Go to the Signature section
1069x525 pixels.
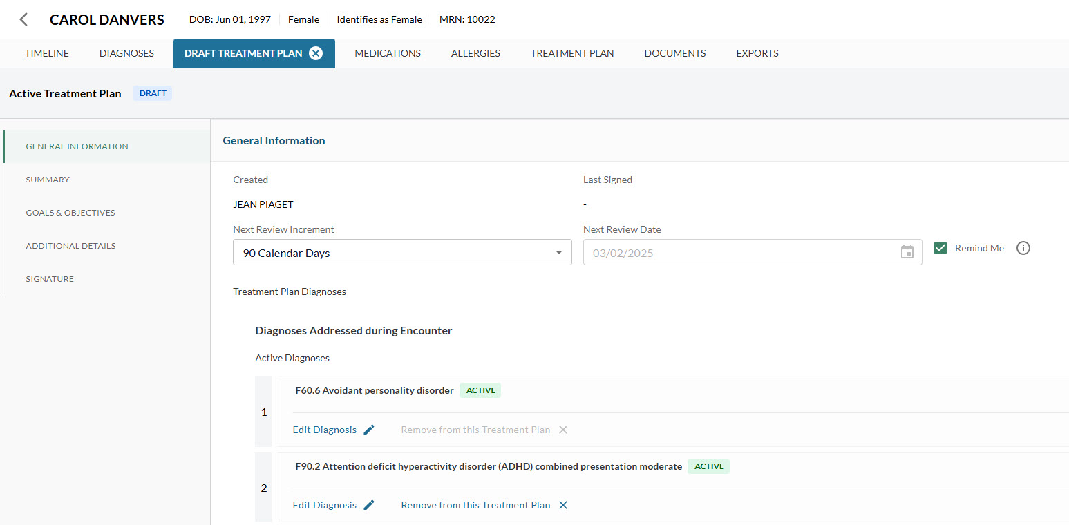point(50,278)
